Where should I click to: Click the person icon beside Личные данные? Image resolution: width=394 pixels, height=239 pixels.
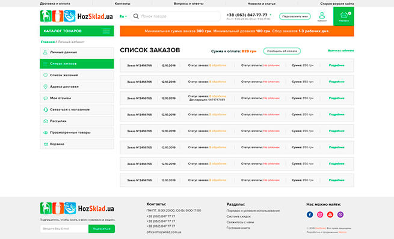pyautogui.click(x=45, y=52)
